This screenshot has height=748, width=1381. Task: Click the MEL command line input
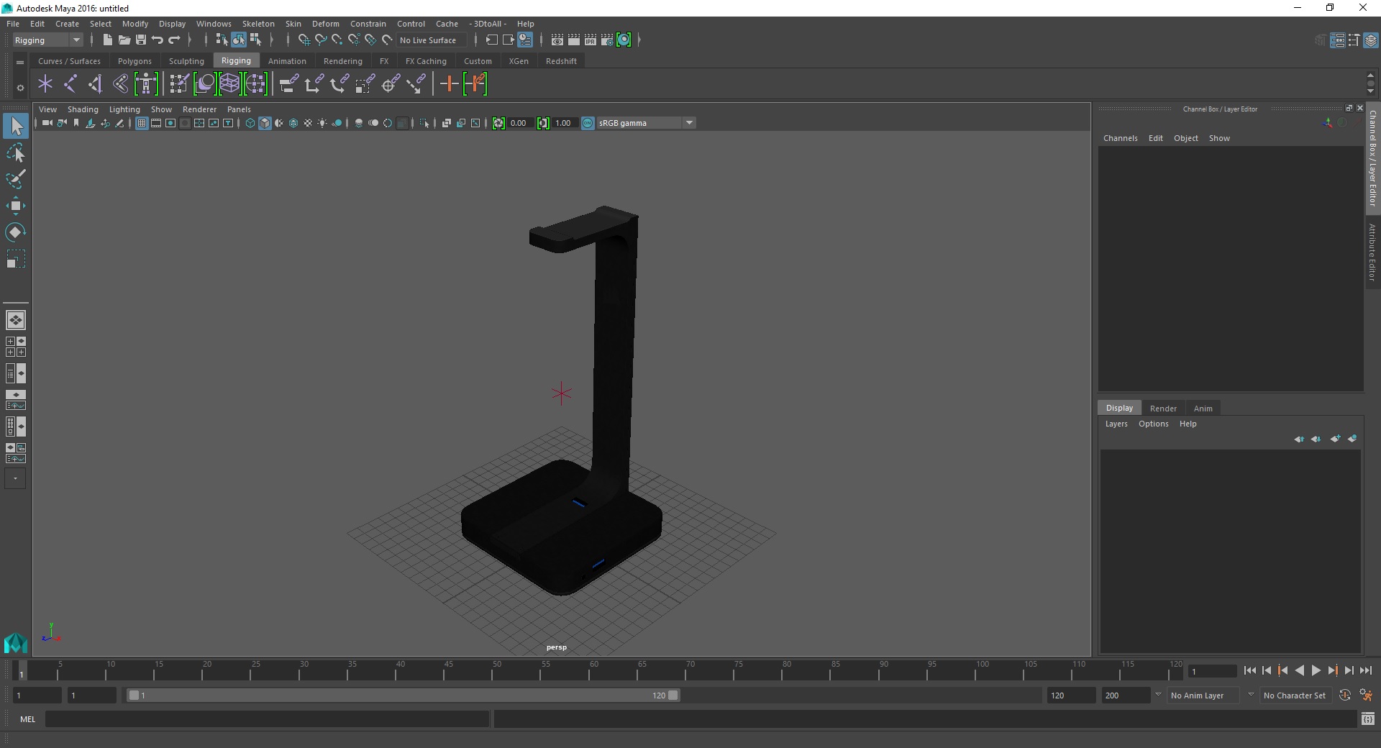(x=267, y=719)
